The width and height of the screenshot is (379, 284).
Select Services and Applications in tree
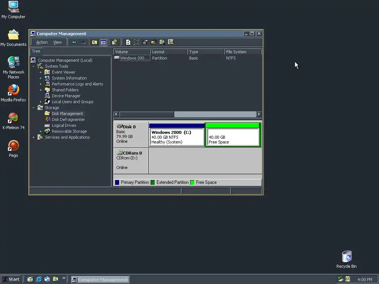coord(67,137)
